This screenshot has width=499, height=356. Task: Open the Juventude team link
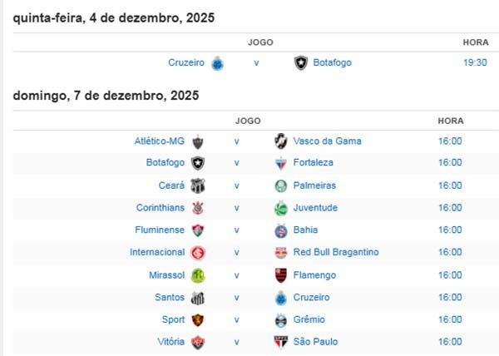(x=314, y=208)
